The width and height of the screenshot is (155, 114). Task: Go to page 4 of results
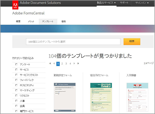click(x=70, y=64)
